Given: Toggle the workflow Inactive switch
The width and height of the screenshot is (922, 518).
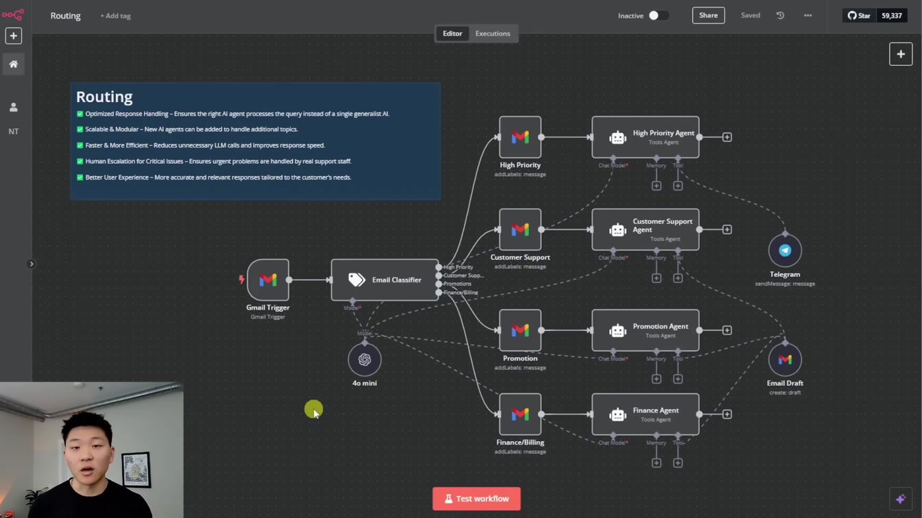Looking at the screenshot, I should click(658, 15).
